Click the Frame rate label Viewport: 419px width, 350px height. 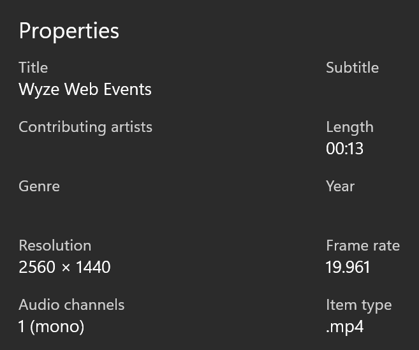(363, 245)
